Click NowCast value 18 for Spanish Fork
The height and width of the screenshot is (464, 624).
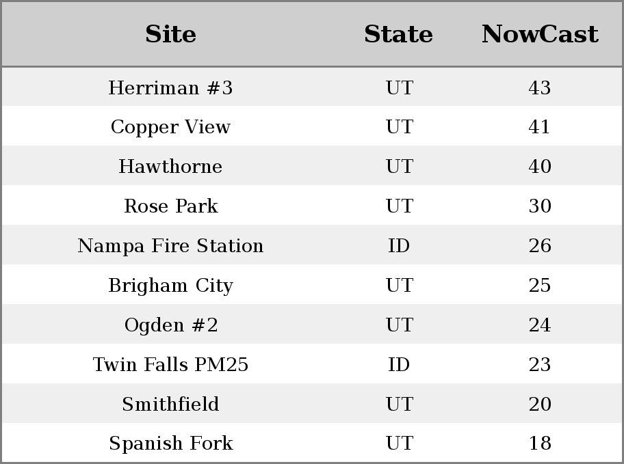[x=540, y=443]
